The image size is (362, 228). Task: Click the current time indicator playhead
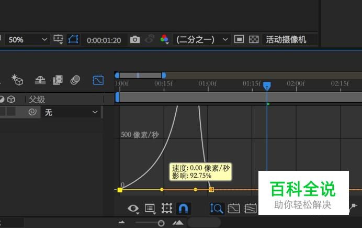267,86
